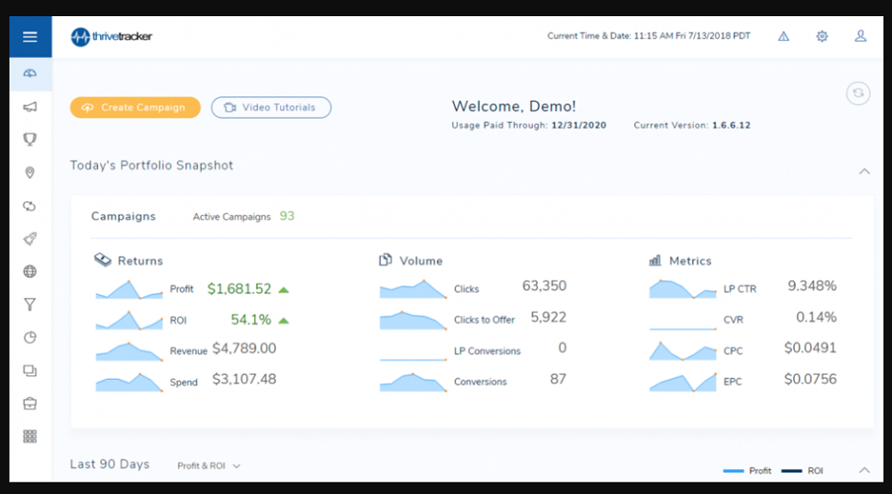The image size is (892, 494).
Task: Click the pie chart reports sidebar icon
Action: (x=30, y=338)
